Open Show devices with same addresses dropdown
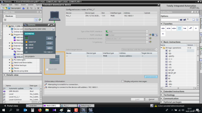 pos(157,50)
